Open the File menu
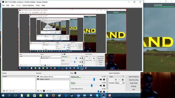 tap(3, 5)
